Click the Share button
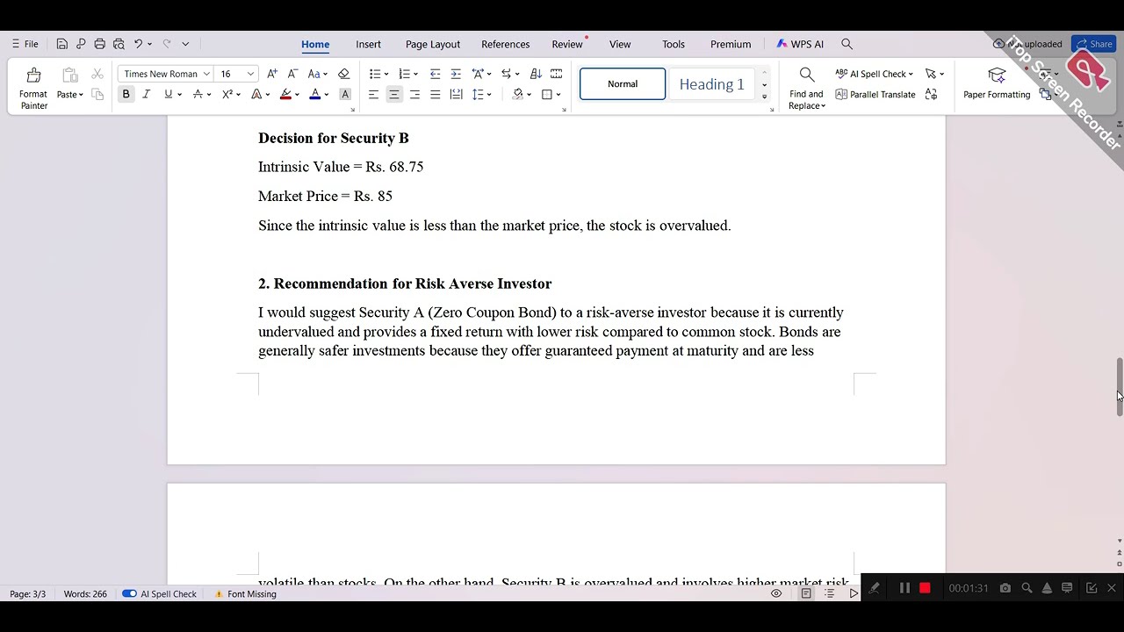1124x632 pixels. (1093, 44)
